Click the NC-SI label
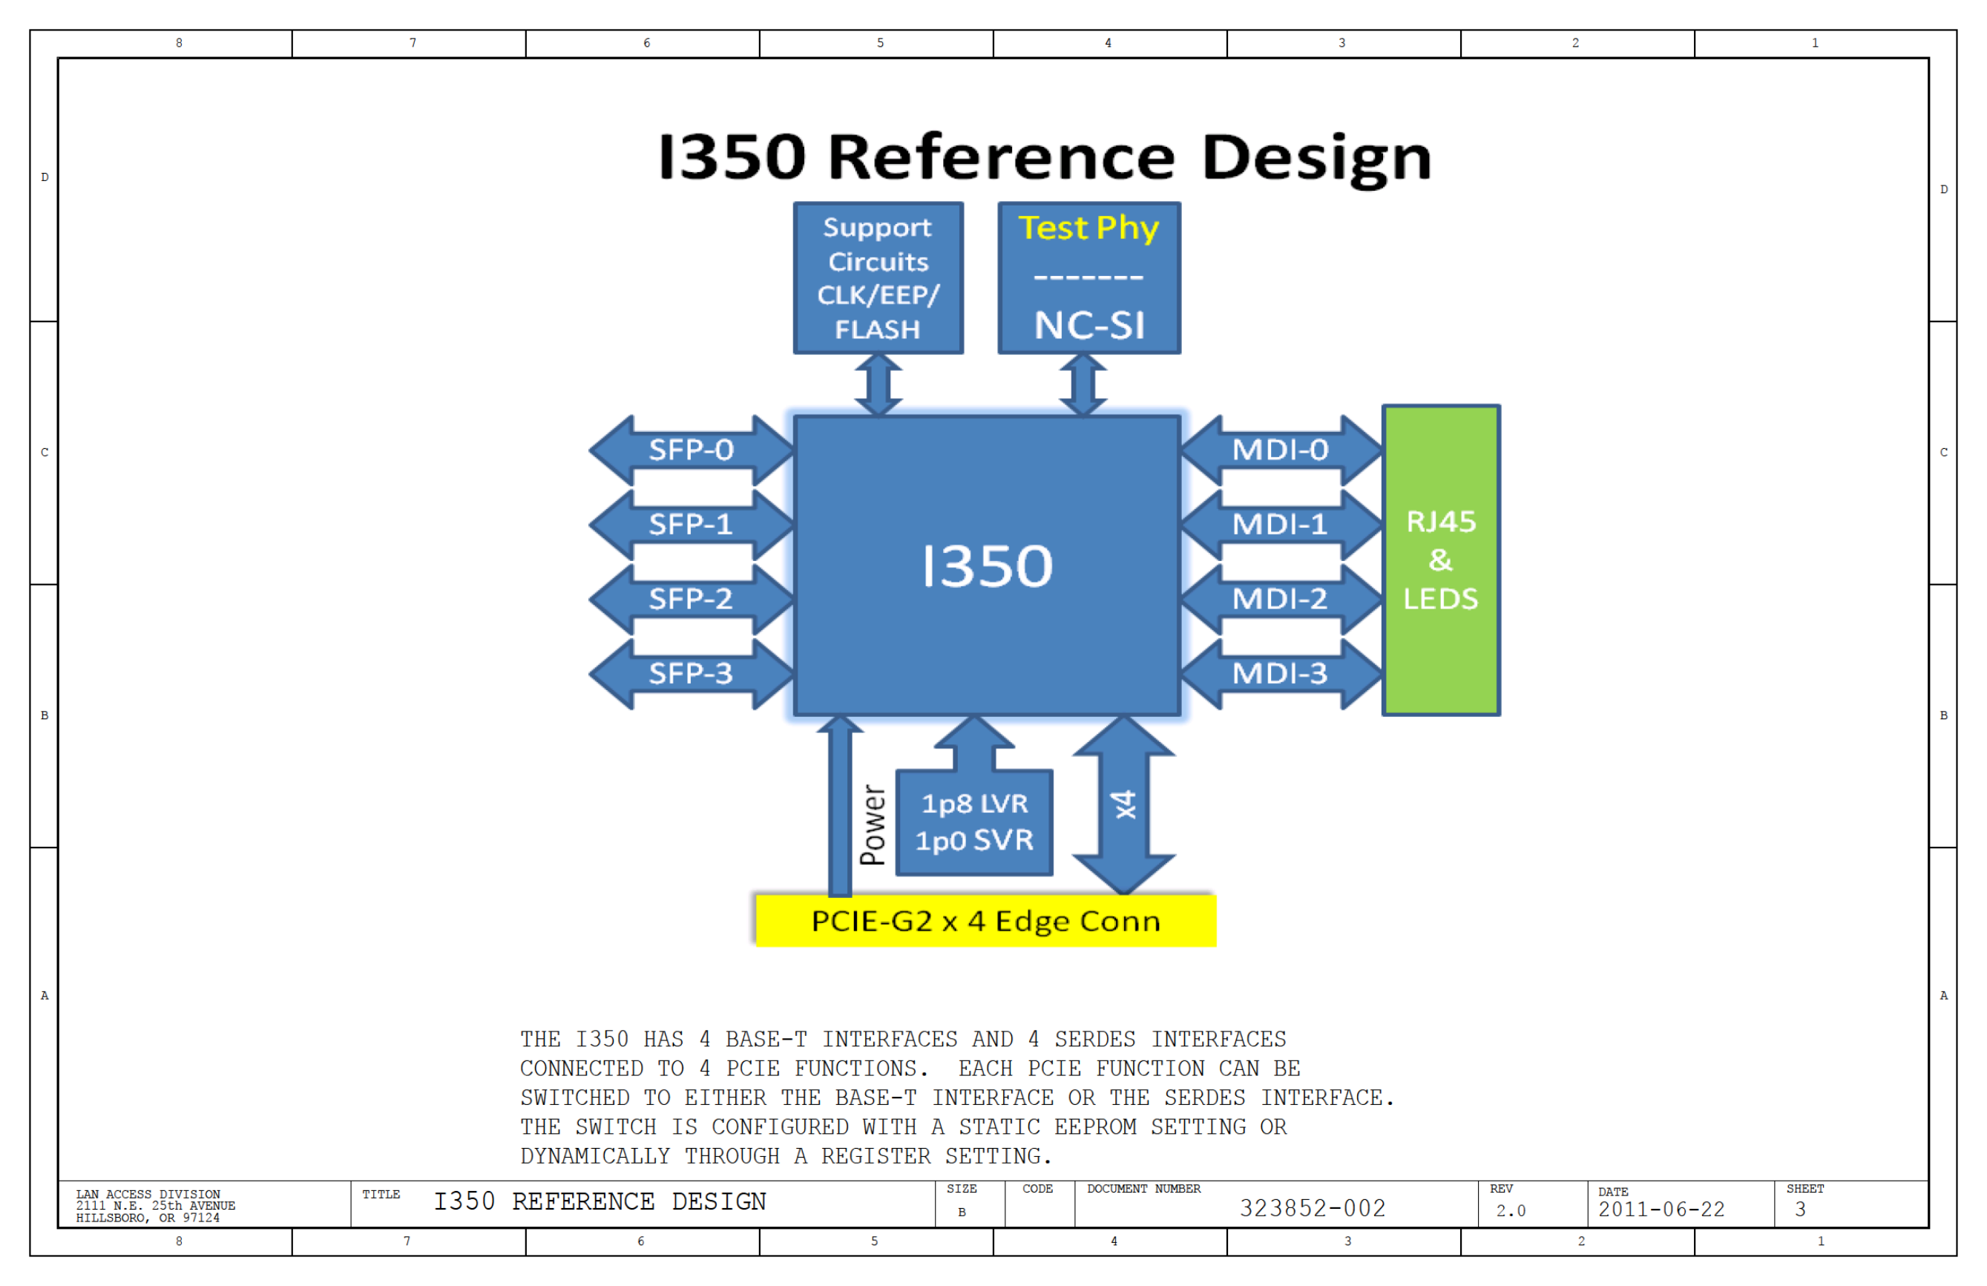Image resolution: width=1987 pixels, height=1286 pixels. [1089, 326]
